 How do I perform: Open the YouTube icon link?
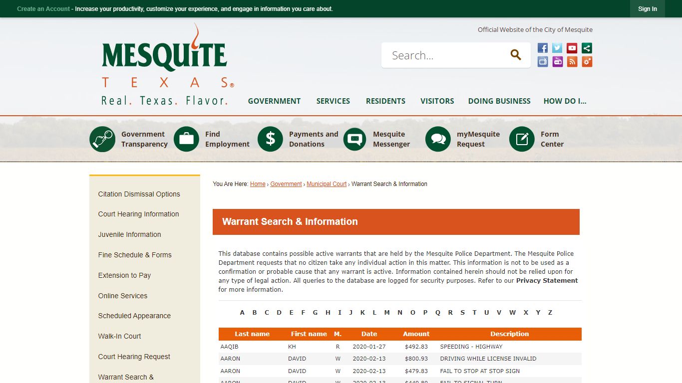572,48
